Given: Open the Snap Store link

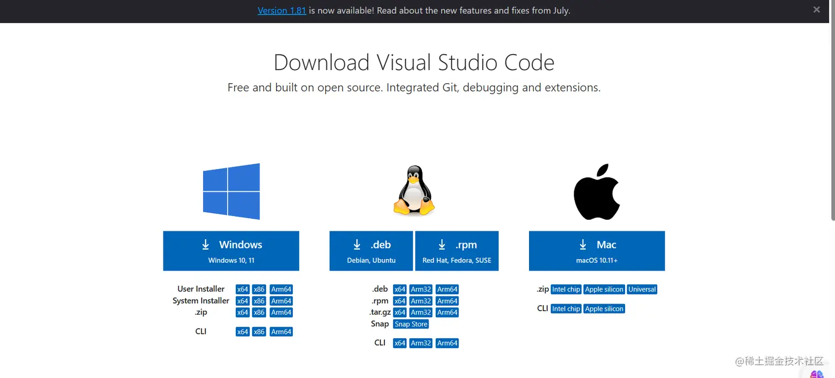Looking at the screenshot, I should click(x=411, y=324).
